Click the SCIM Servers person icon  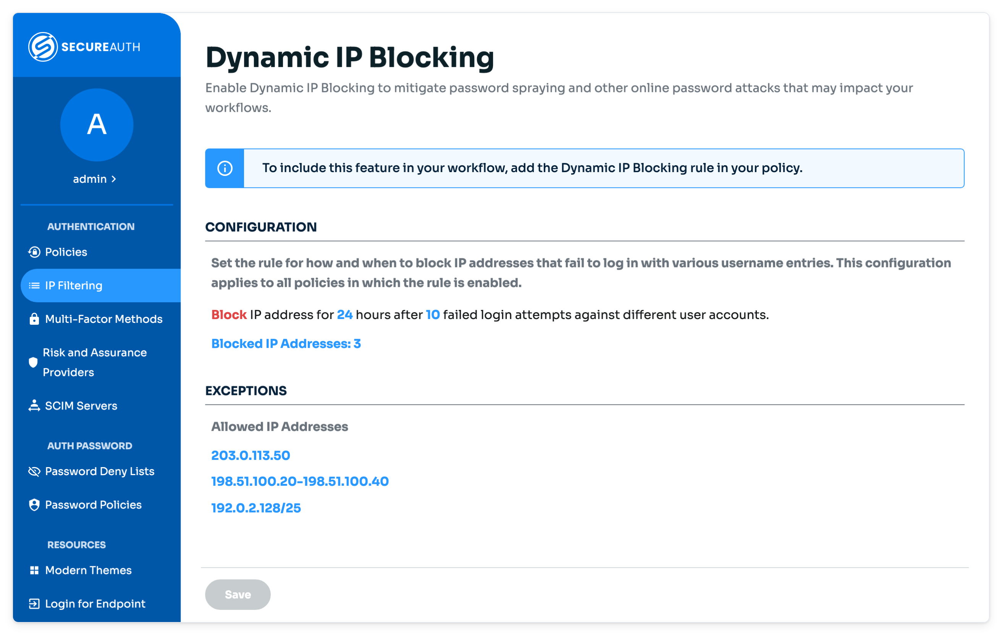tap(34, 405)
